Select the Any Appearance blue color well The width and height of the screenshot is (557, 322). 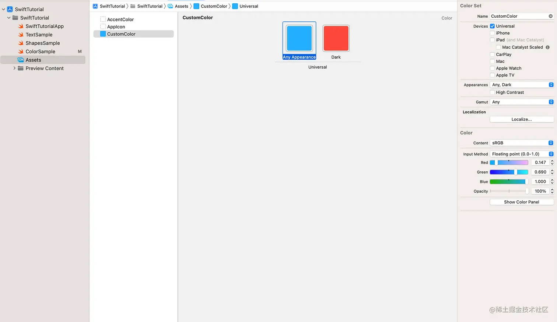[299, 38]
